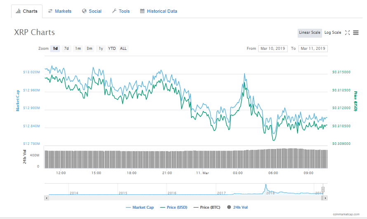Click the navigator range handle at the 2019 mark
367x219 pixels.
click(x=323, y=189)
